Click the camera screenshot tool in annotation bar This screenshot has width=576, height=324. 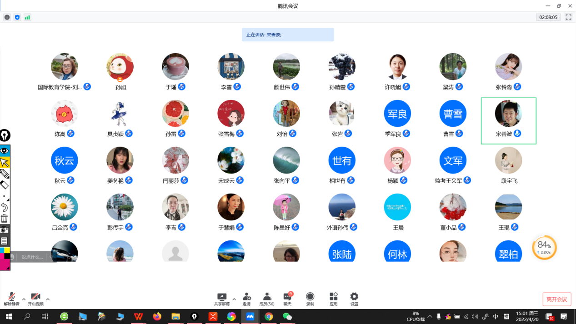[x=5, y=230]
